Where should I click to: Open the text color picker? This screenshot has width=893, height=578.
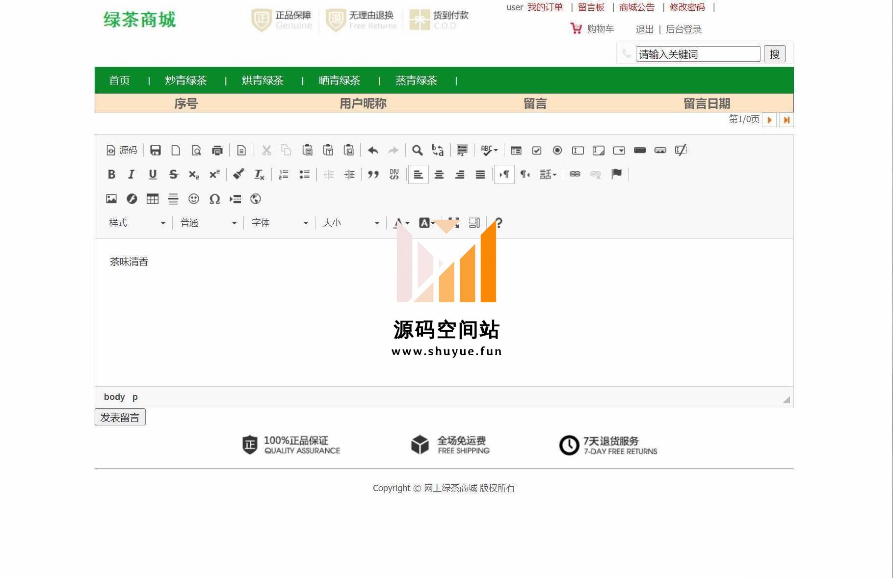(x=401, y=223)
